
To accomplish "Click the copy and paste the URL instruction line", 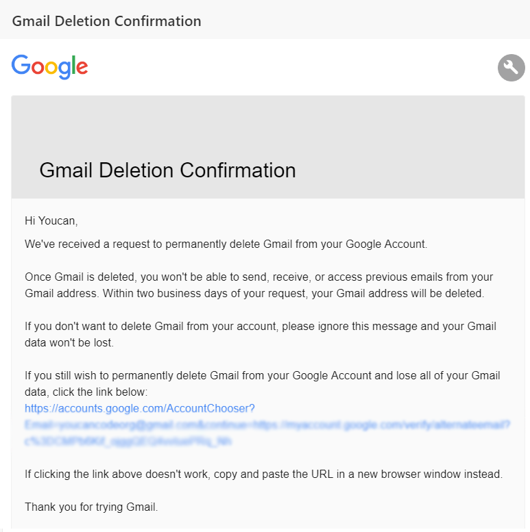I will 264,474.
